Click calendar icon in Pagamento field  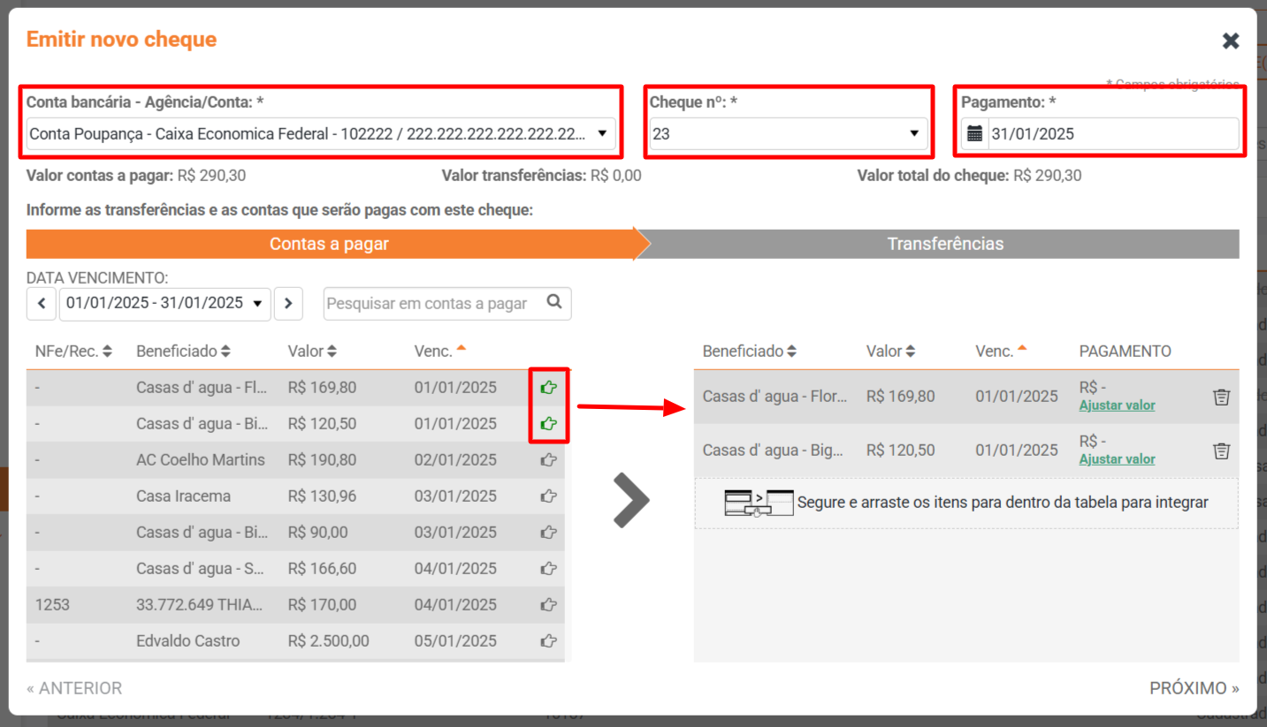[974, 134]
